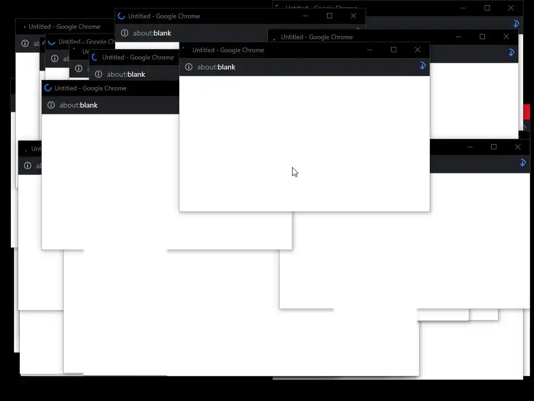534x401 pixels.
Task: Minimize the frontmost Chrome window under the cursor
Action: [370, 50]
